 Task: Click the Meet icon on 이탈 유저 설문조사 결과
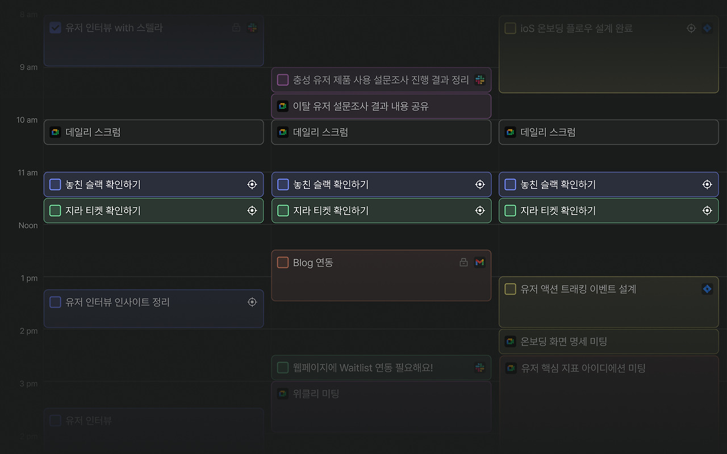click(282, 106)
